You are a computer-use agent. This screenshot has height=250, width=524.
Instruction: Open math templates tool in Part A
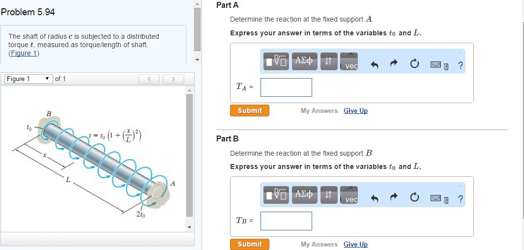tap(277, 61)
